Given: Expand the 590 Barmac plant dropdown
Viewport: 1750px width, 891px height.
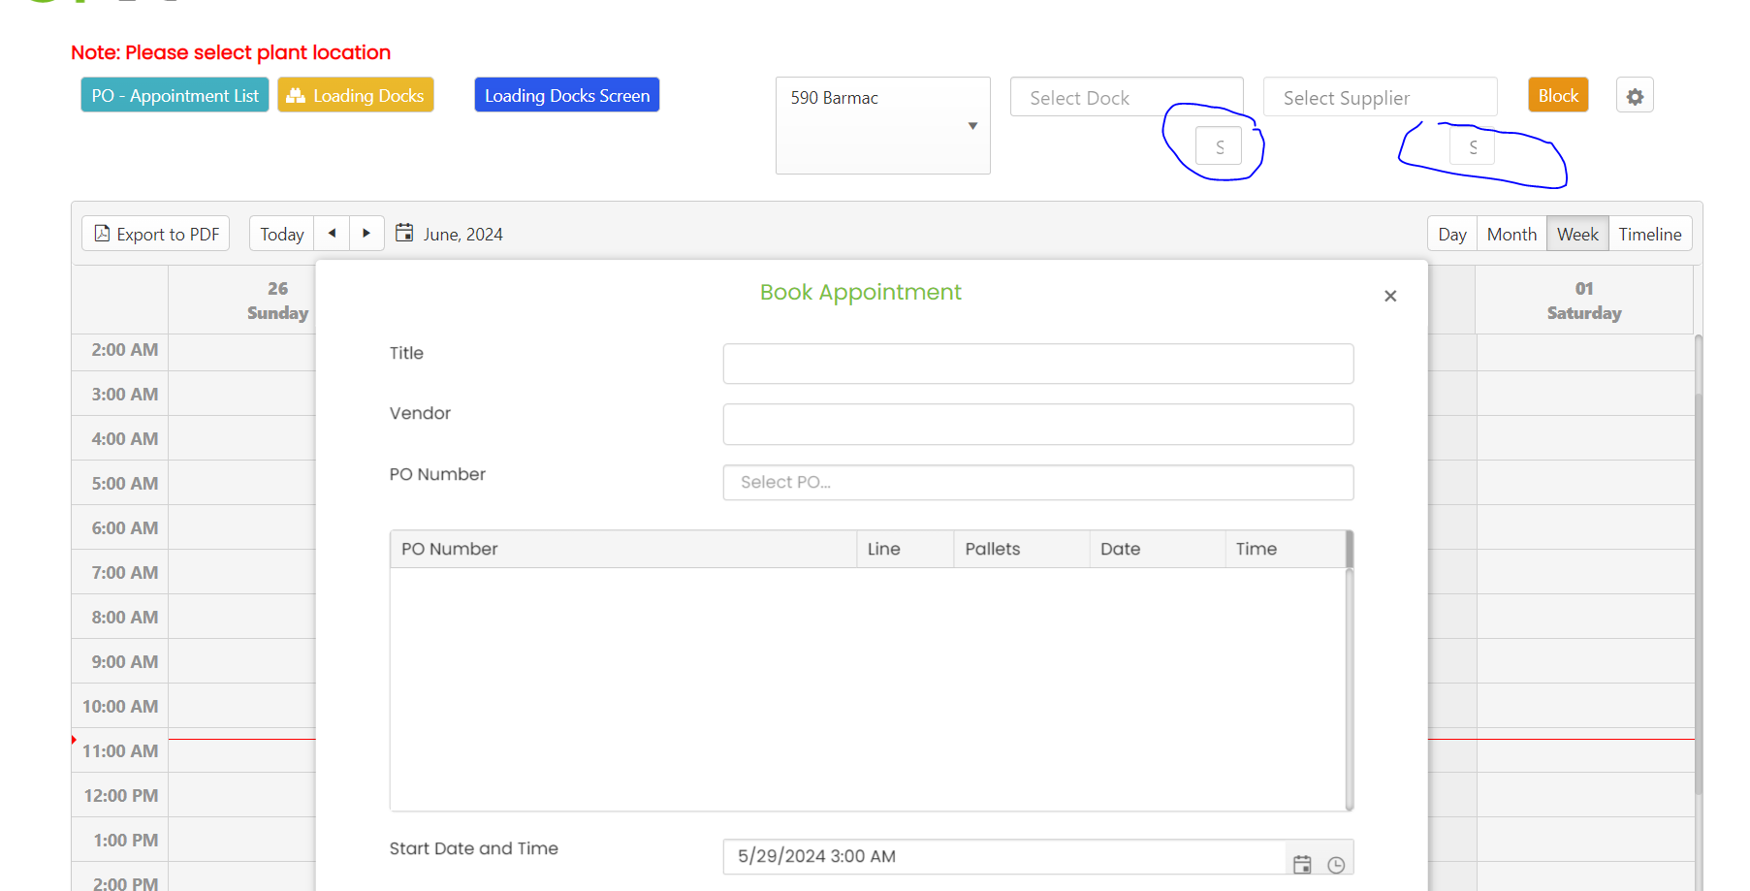Looking at the screenshot, I should [972, 126].
